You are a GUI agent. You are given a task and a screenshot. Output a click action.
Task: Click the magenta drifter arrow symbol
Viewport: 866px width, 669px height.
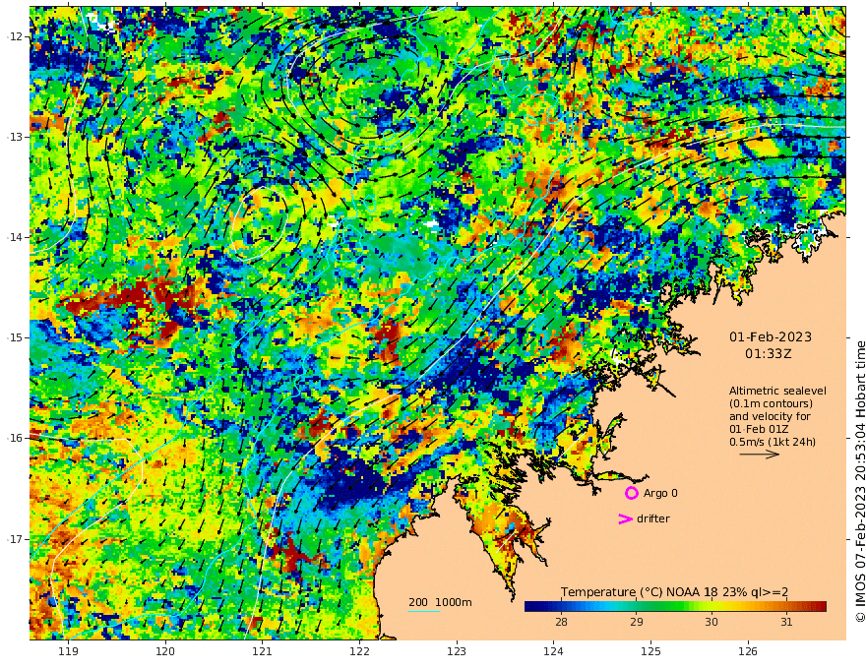click(x=625, y=518)
